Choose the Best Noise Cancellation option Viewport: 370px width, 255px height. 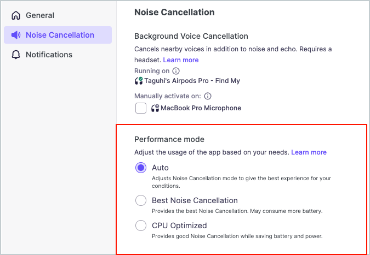pos(141,200)
